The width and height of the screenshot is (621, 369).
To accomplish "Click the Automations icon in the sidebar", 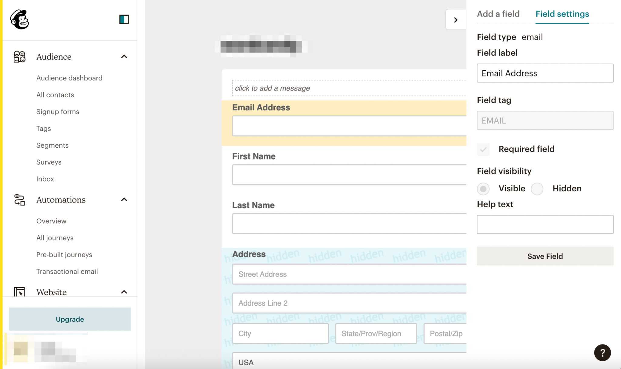I will click(x=19, y=200).
